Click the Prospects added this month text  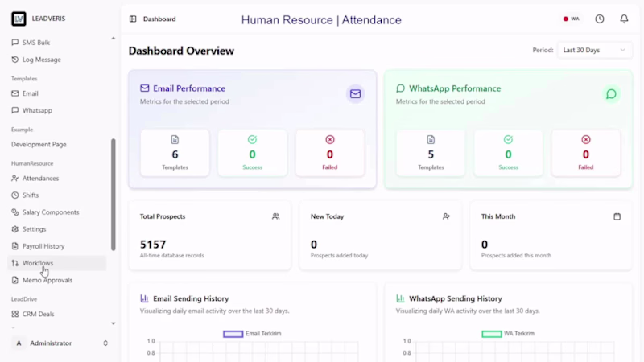[x=516, y=255]
